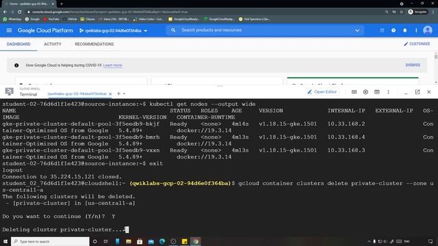Viewport: 438px width, 246px height.
Task: Click the browser address bar URL
Action: click(x=109, y=12)
